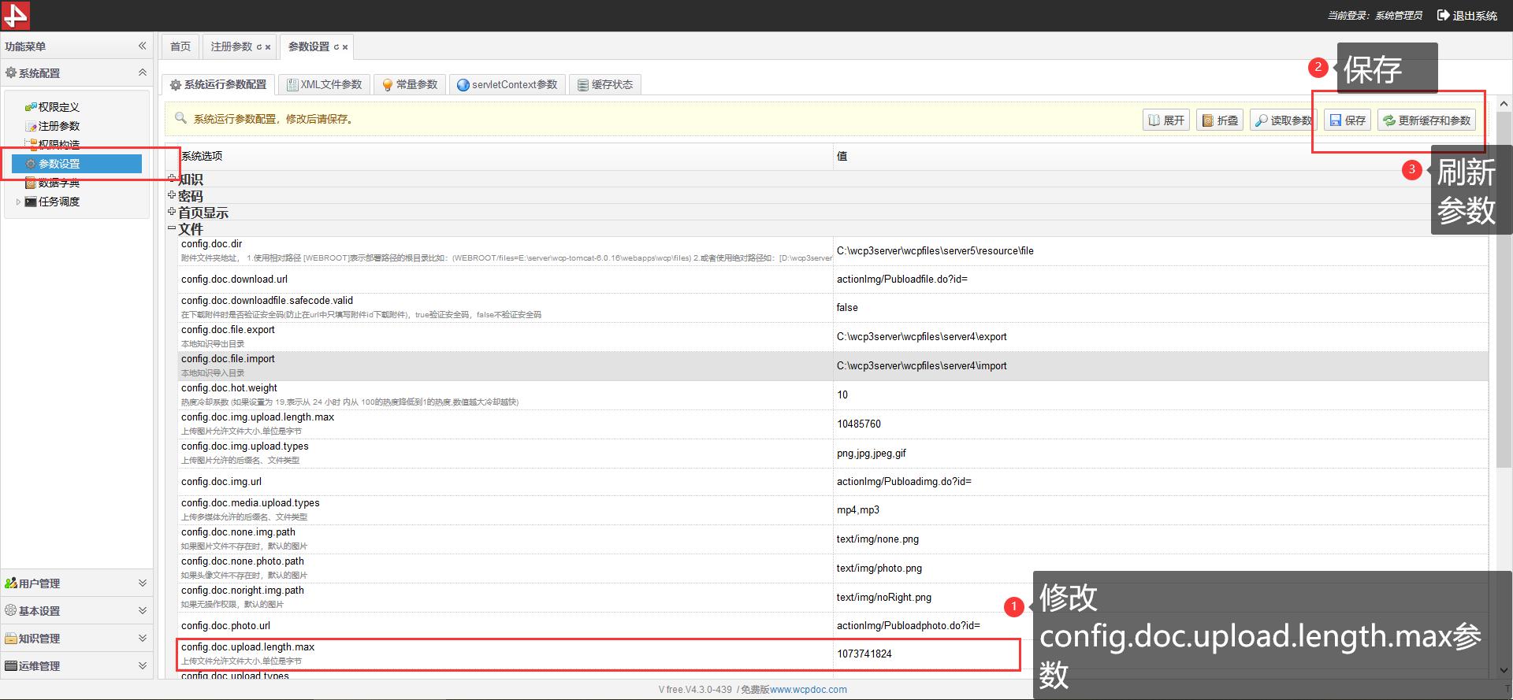Click the magnifier icon in the hint bar

click(180, 118)
